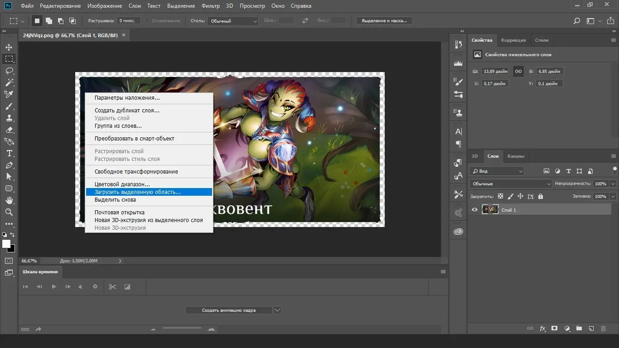Open the Clone Source stamp panel icon
Screen dimensions: 619x348
pos(458,112)
